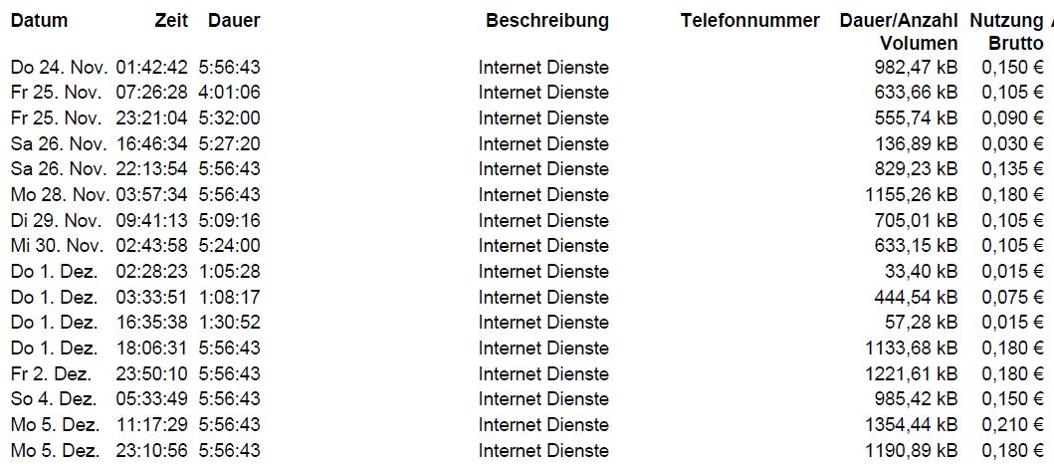The height and width of the screenshot is (464, 1054).
Task: Select the "Telefonnummer" column header
Action: click(x=749, y=21)
